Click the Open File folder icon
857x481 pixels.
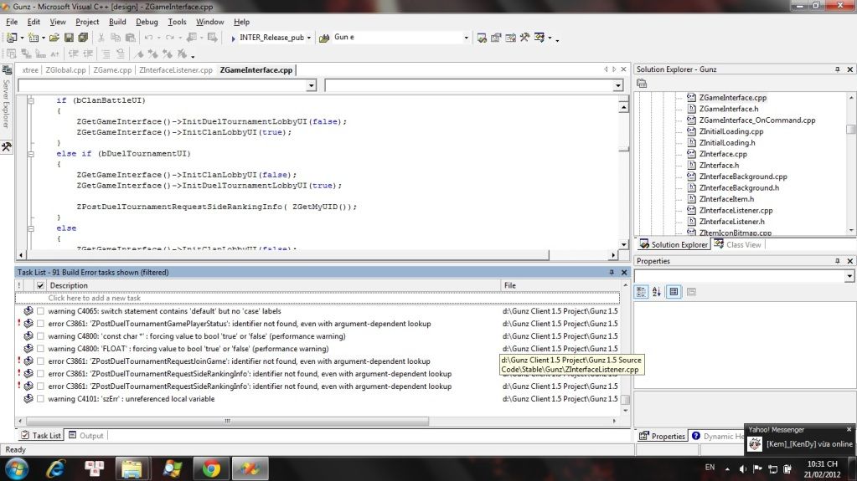[54, 38]
